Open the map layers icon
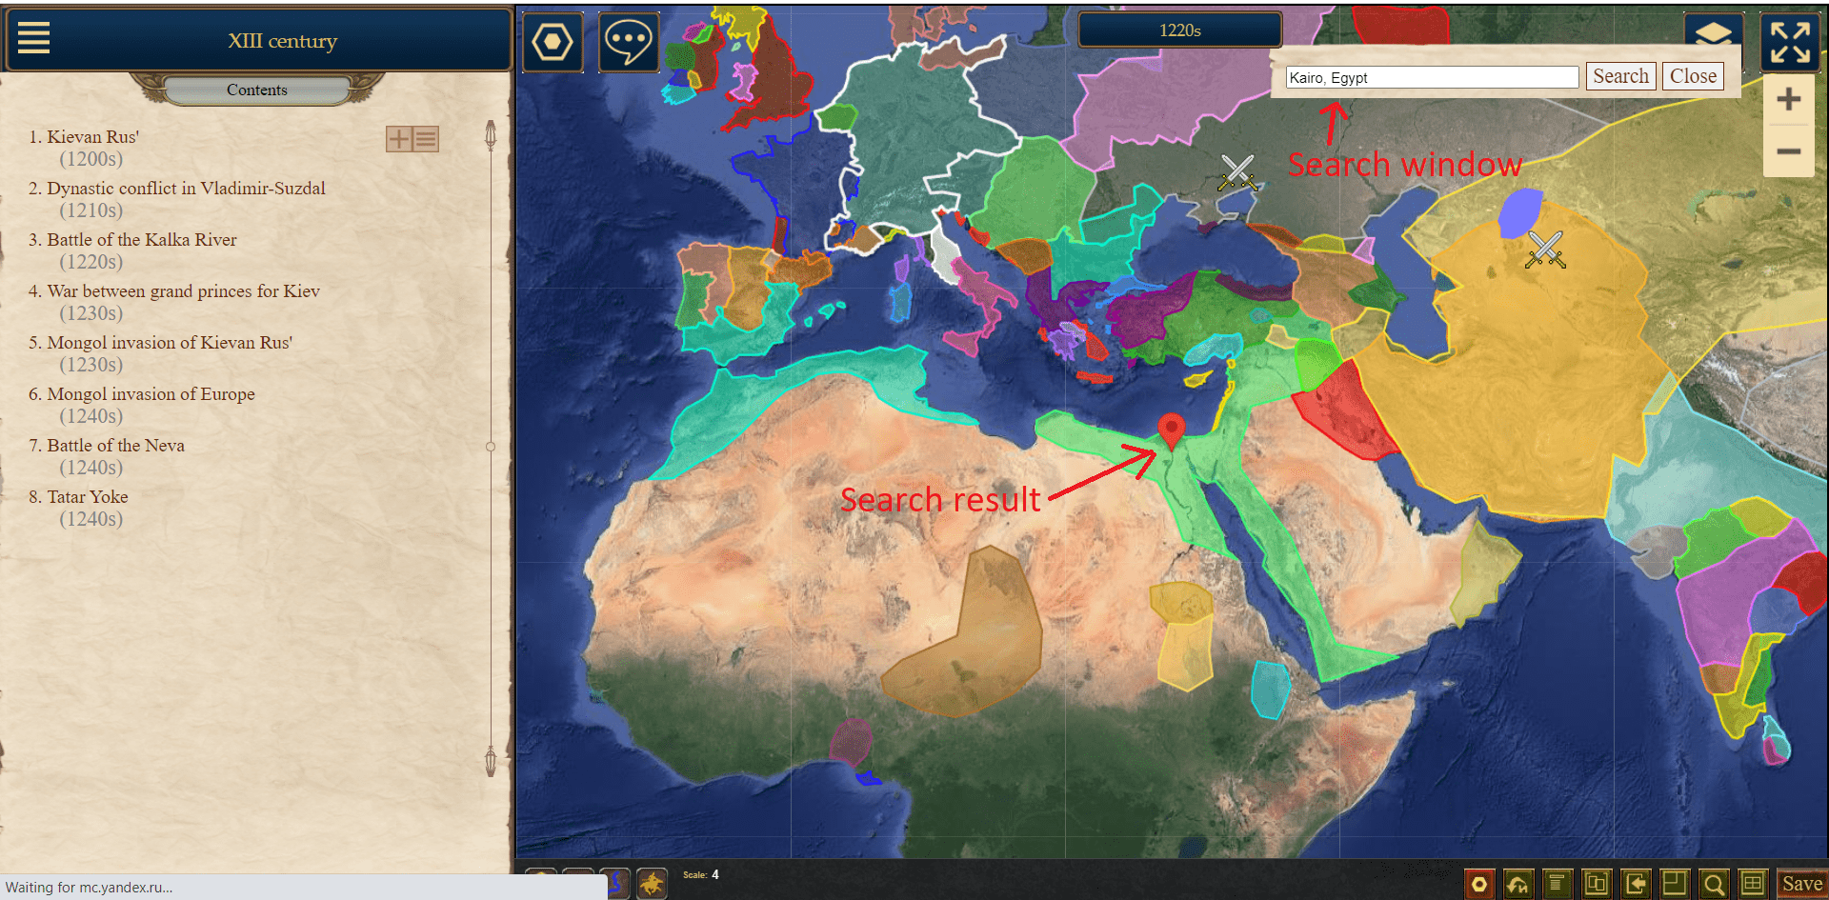This screenshot has height=900, width=1829. 1713,34
